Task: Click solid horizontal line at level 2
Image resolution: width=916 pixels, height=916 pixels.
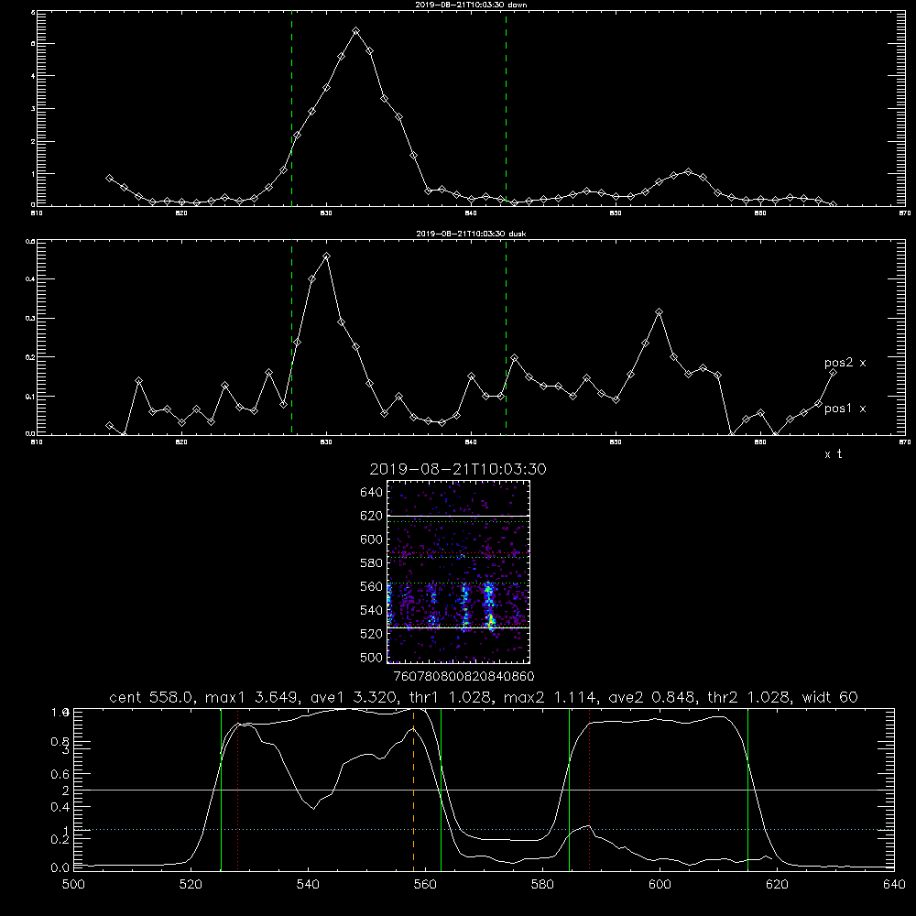Action: click(484, 790)
